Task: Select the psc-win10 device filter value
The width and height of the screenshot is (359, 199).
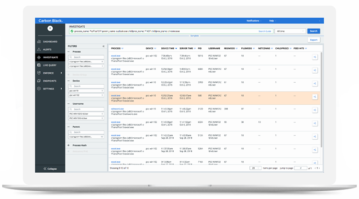Action: (x=86, y=91)
